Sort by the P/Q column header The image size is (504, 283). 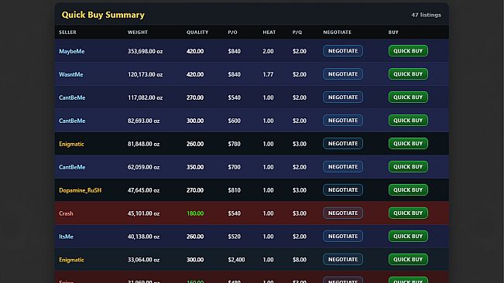click(297, 32)
